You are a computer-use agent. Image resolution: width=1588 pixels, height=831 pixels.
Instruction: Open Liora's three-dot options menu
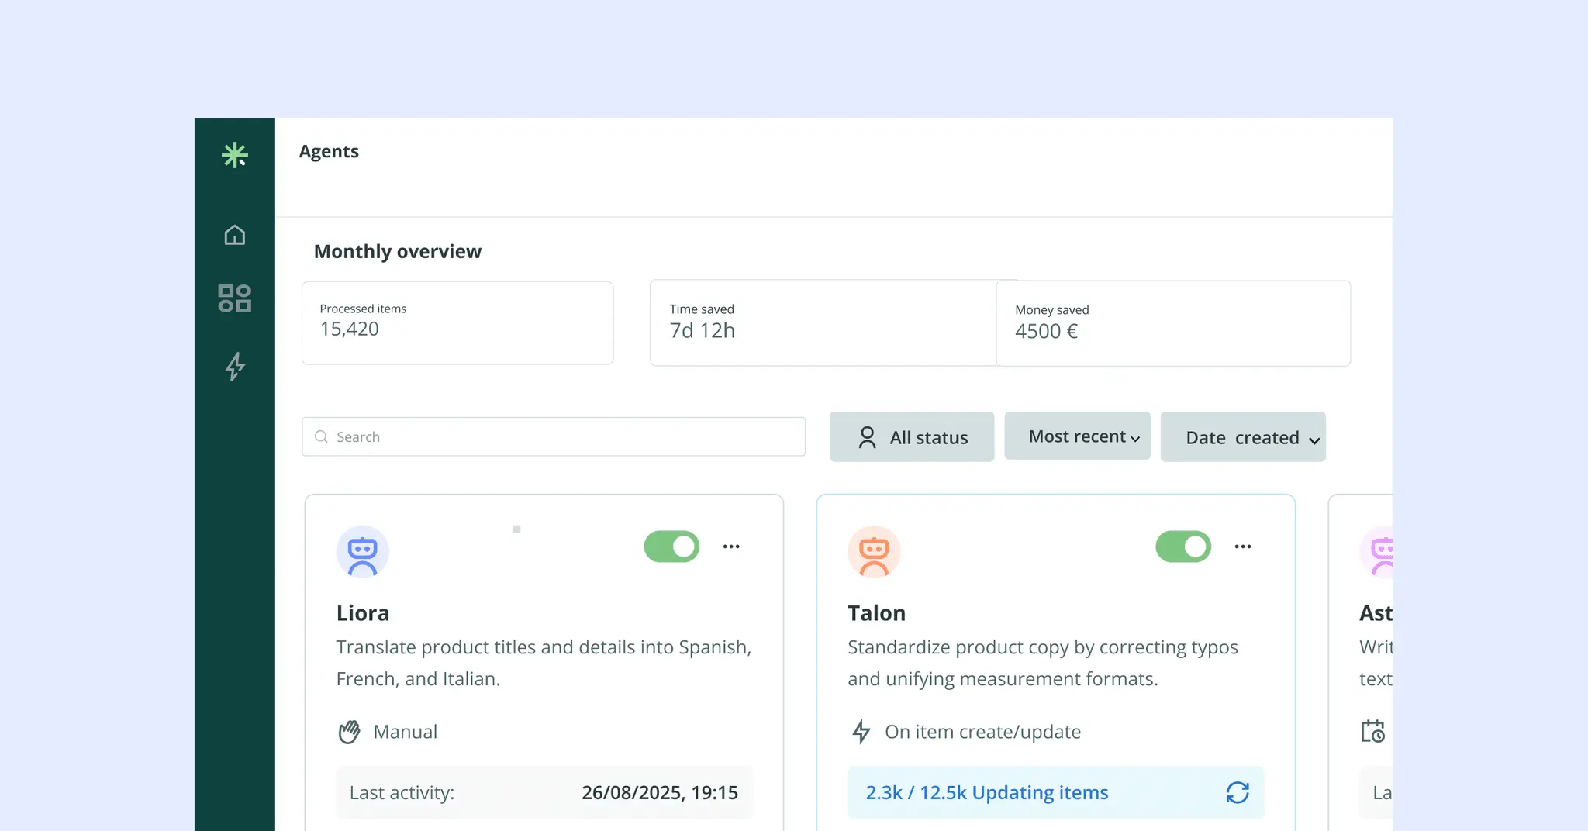pyautogui.click(x=731, y=547)
